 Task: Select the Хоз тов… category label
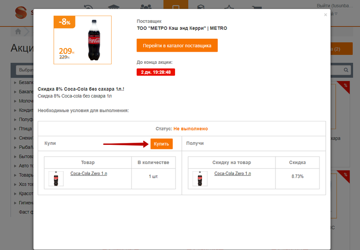point(26,184)
